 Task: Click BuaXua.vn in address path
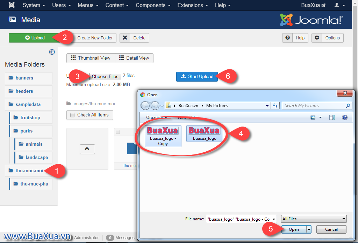(x=188, y=106)
